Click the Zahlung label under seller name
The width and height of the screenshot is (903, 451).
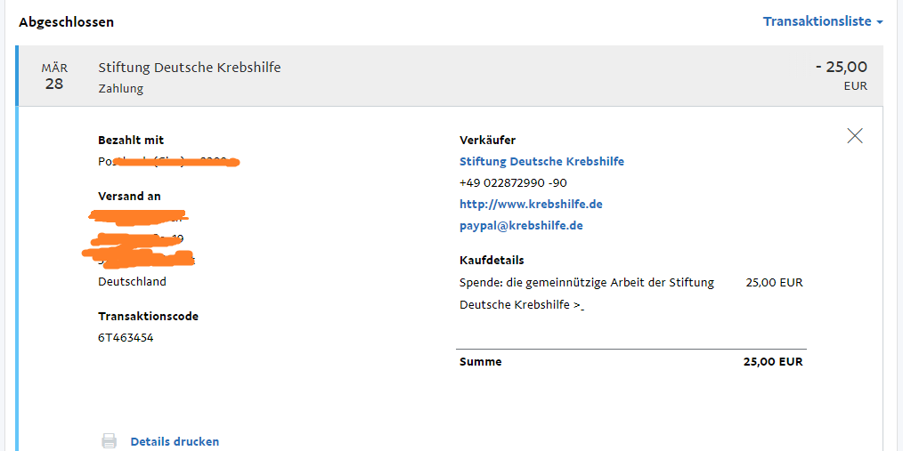click(121, 89)
